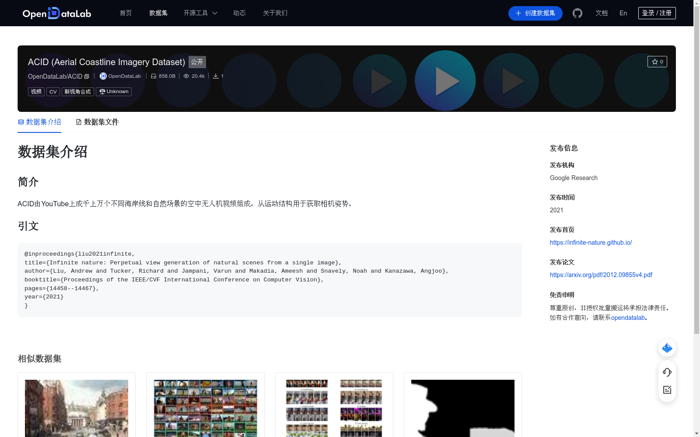The image size is (700, 437).
Task: Click the license scale icon Unknown
Action: click(102, 91)
